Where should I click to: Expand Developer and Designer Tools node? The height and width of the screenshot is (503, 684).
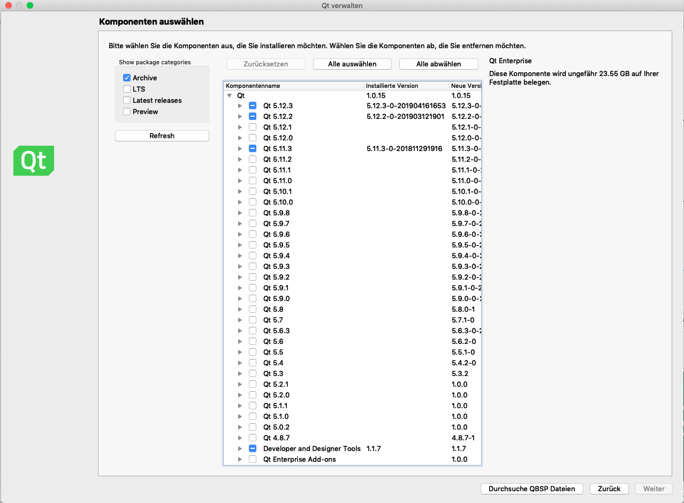coord(240,448)
